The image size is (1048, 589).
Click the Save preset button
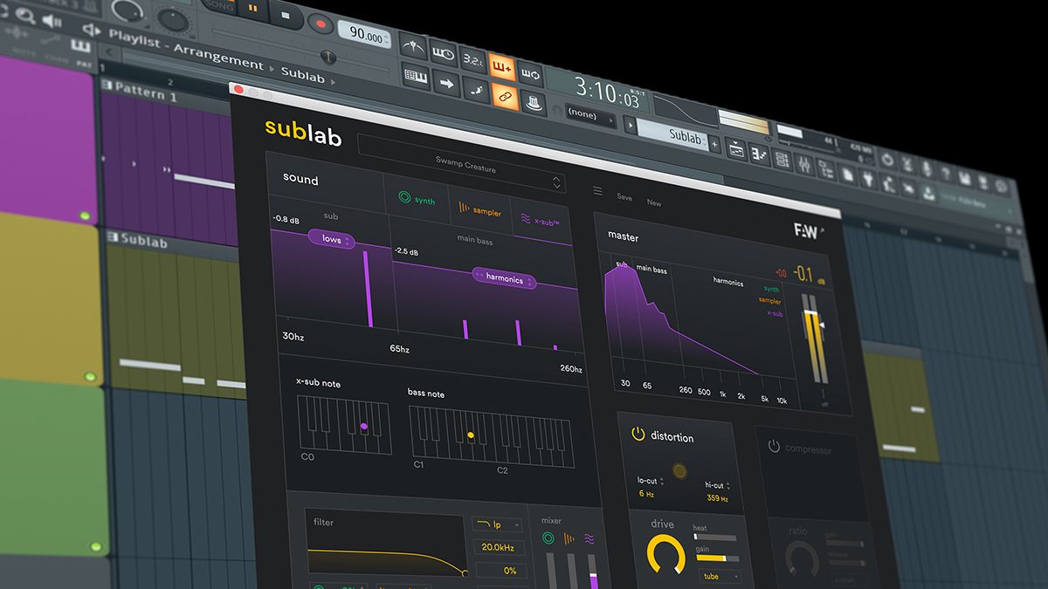click(x=624, y=198)
